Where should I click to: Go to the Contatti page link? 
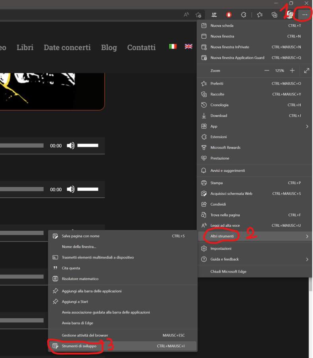(141, 47)
